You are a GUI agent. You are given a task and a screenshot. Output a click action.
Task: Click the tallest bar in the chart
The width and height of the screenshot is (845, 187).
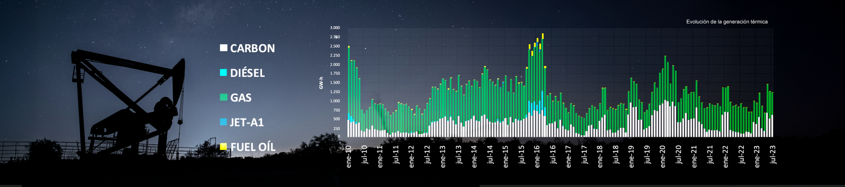point(543,88)
